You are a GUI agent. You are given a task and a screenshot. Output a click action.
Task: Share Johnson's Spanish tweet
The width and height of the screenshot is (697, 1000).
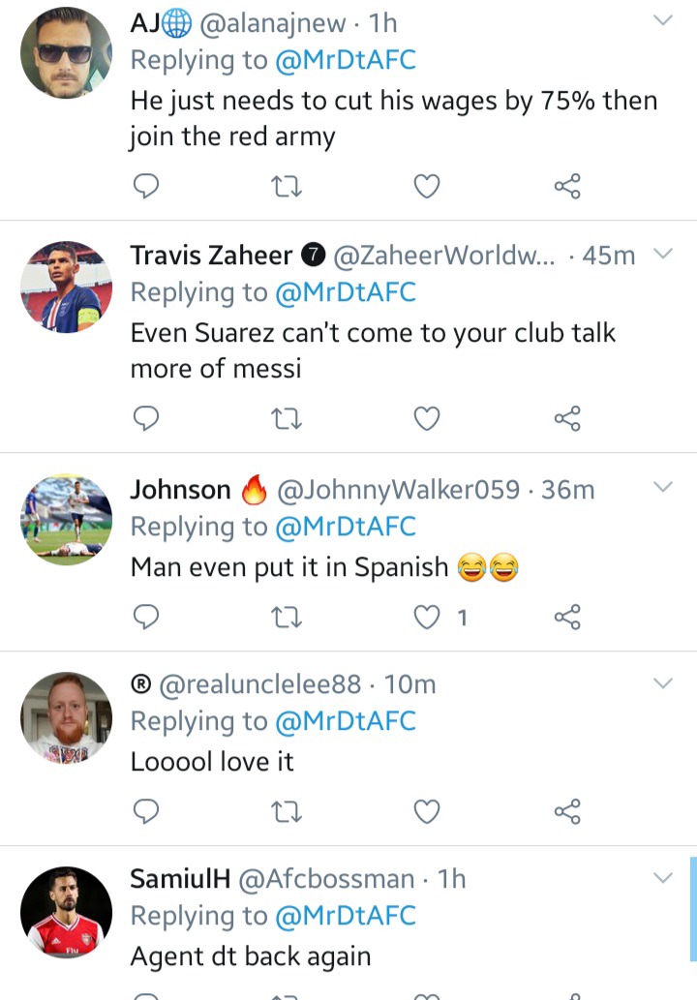pos(567,616)
